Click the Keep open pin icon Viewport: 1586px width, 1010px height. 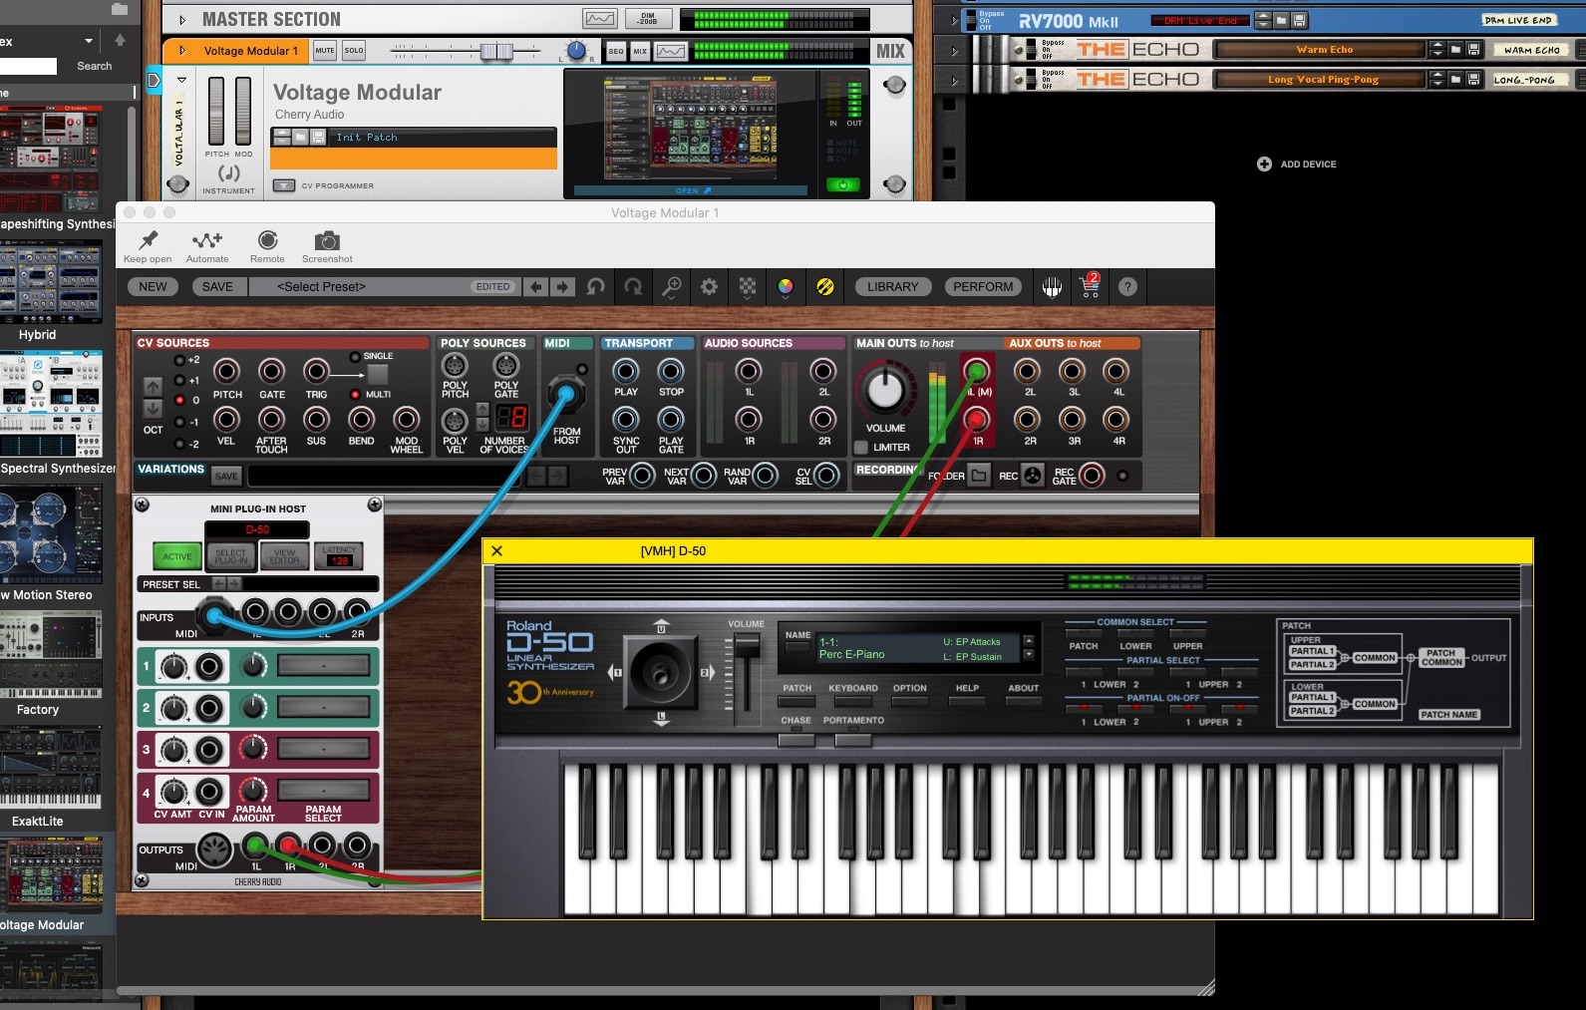149,240
